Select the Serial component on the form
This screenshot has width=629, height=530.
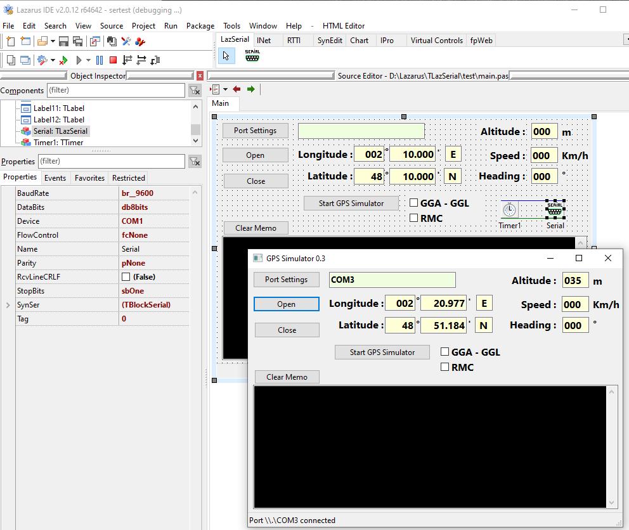pyautogui.click(x=555, y=209)
